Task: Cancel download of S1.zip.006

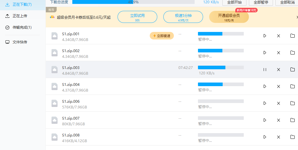Action: 278,103
